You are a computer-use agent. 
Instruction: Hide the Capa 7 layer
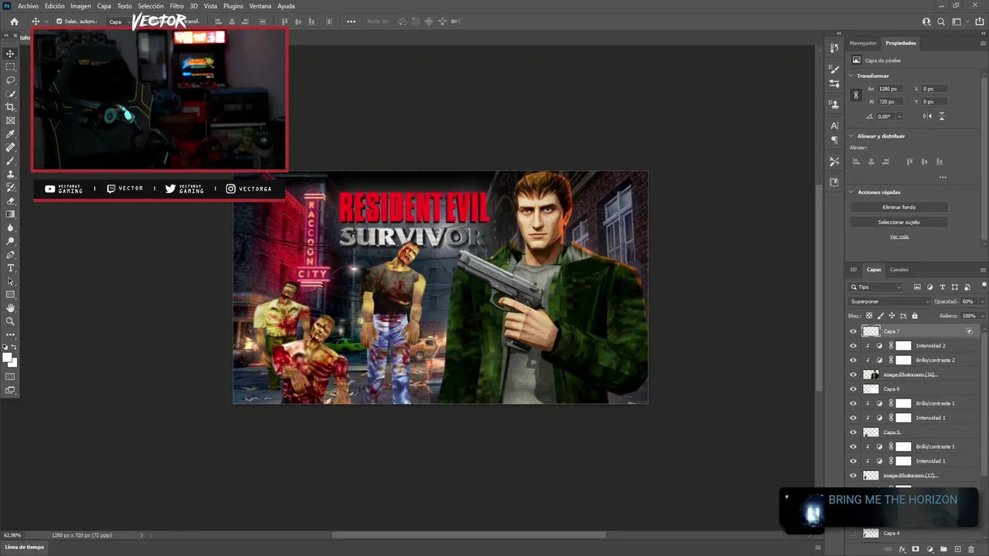853,331
